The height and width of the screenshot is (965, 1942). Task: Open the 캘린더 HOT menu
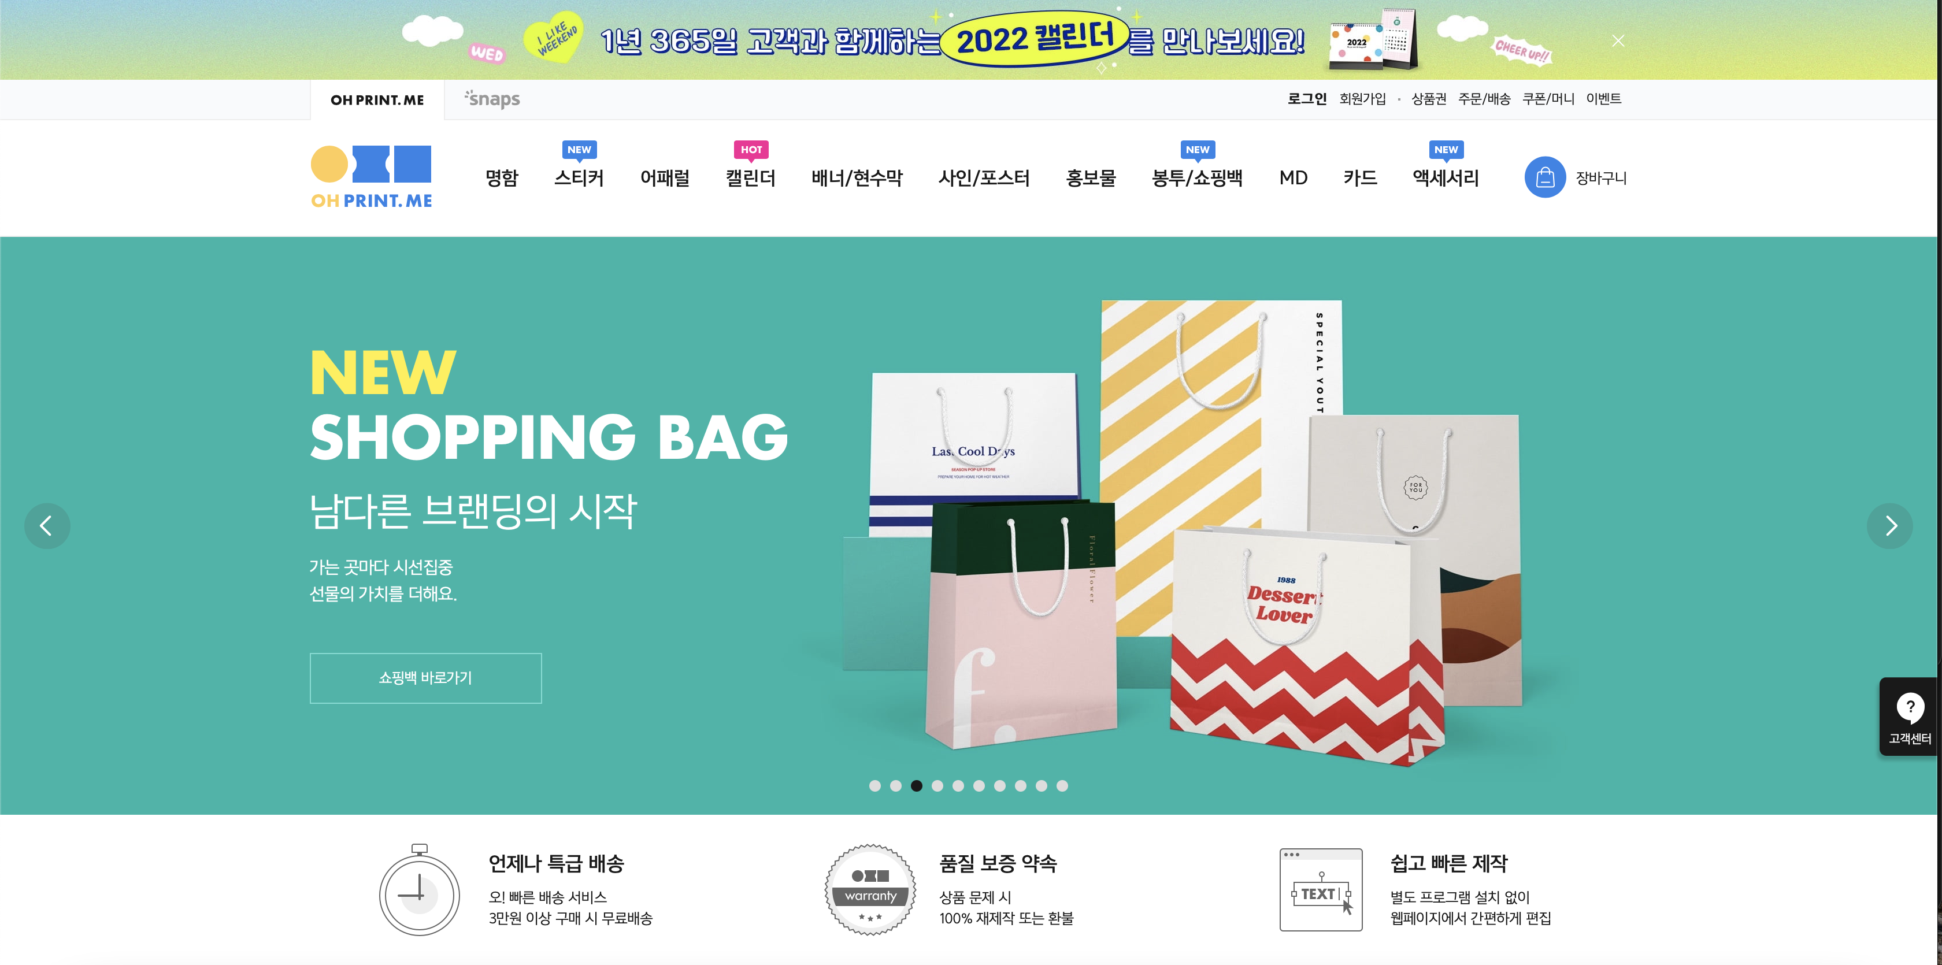pos(750,178)
